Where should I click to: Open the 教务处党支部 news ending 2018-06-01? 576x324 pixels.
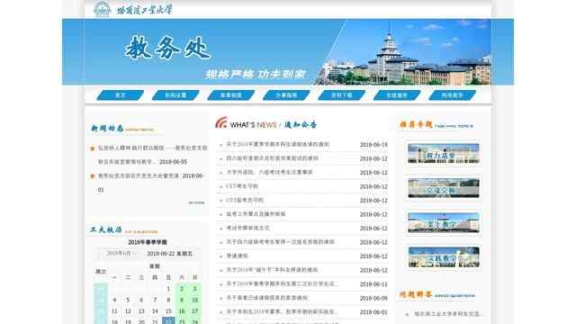pos(150,183)
